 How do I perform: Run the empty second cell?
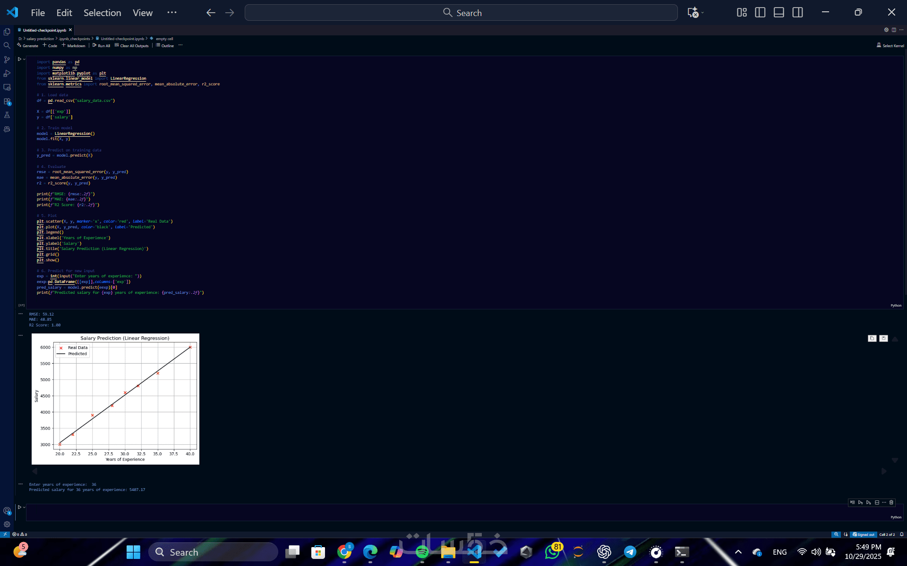(19, 507)
